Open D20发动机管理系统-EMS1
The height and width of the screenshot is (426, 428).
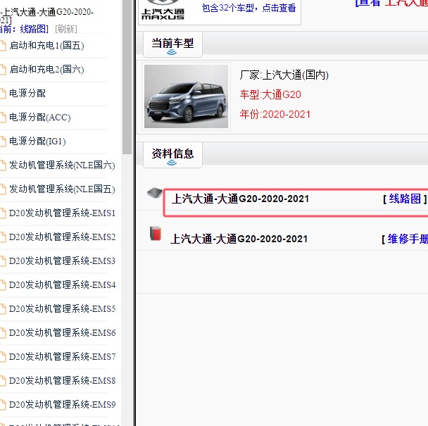pyautogui.click(x=62, y=213)
